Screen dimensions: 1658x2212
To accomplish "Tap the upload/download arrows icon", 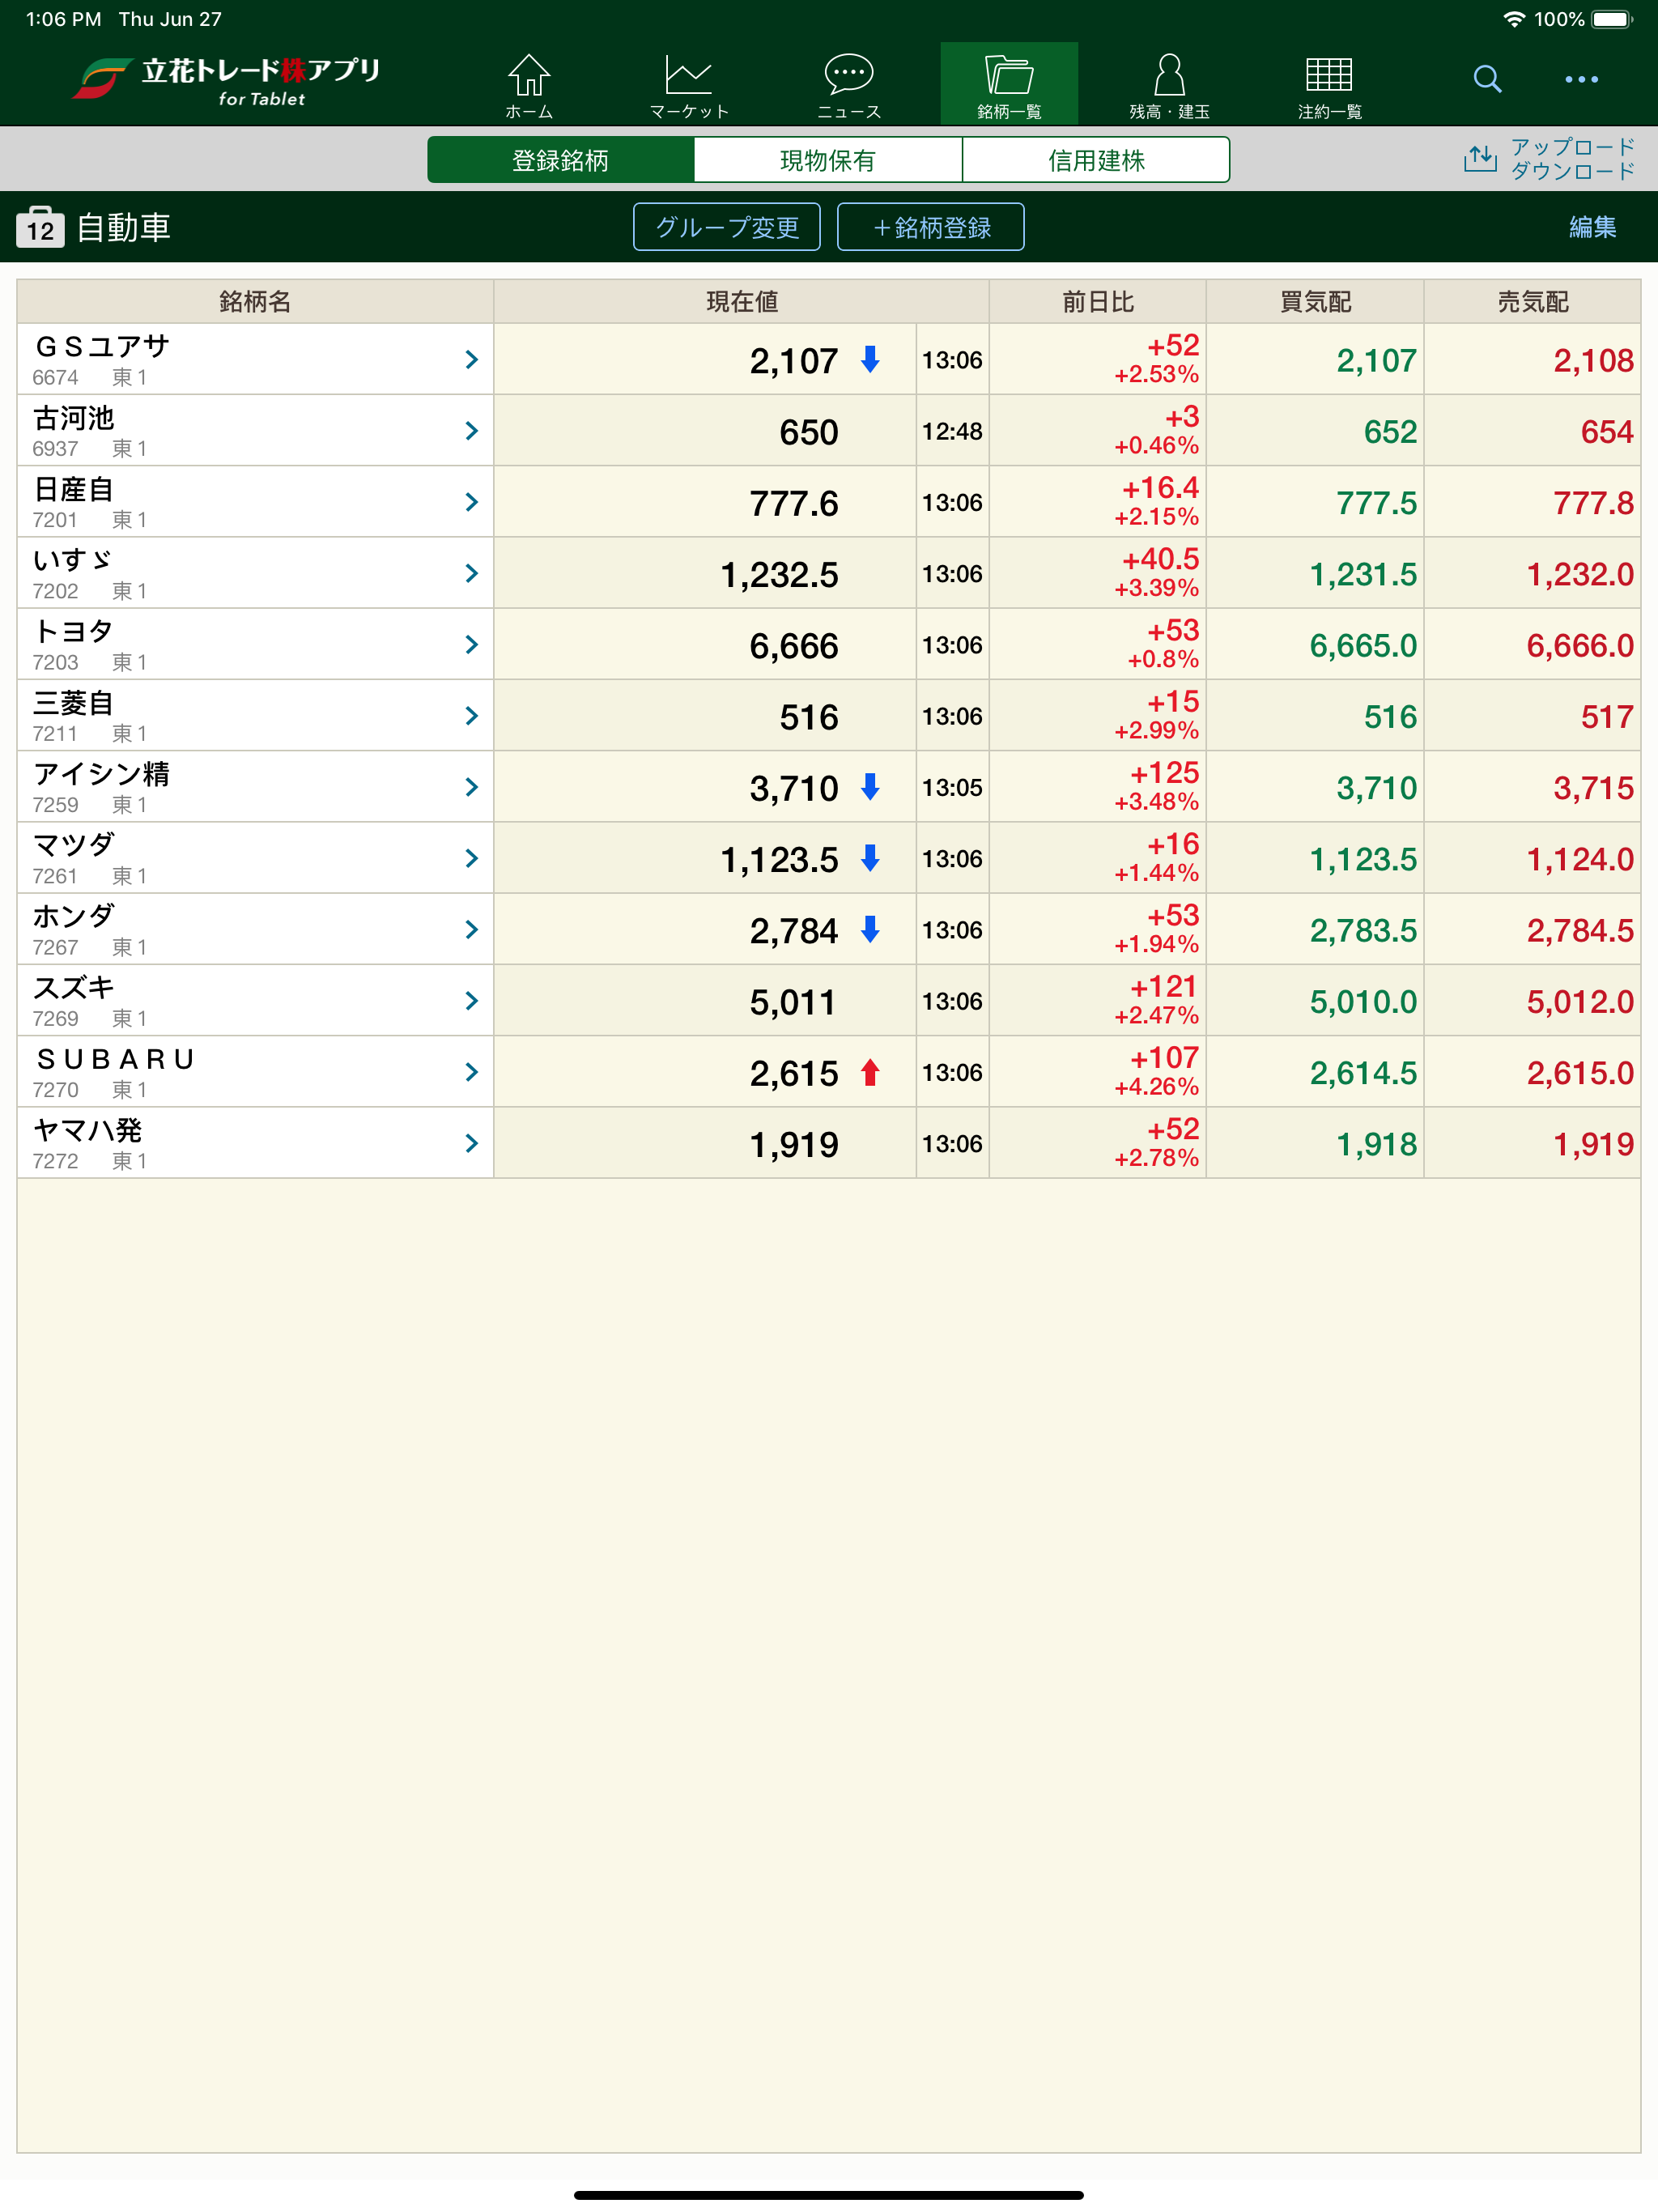I will 1480,158.
